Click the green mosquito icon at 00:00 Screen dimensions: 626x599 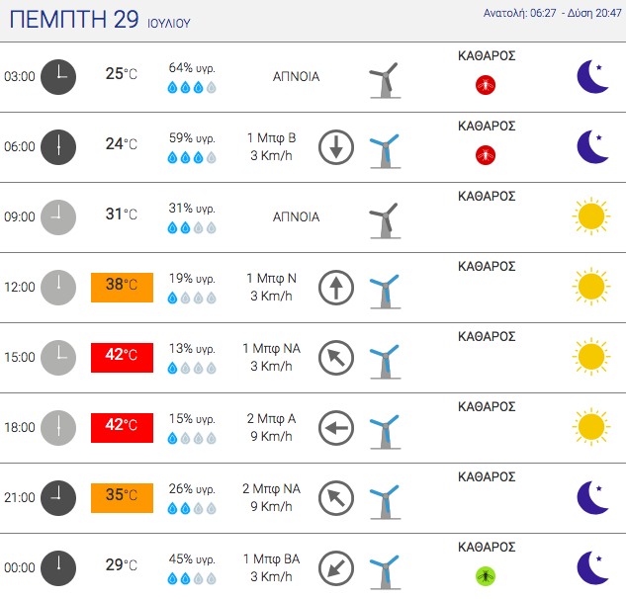click(x=486, y=576)
